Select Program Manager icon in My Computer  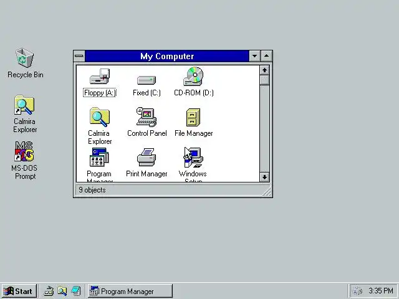click(x=99, y=157)
